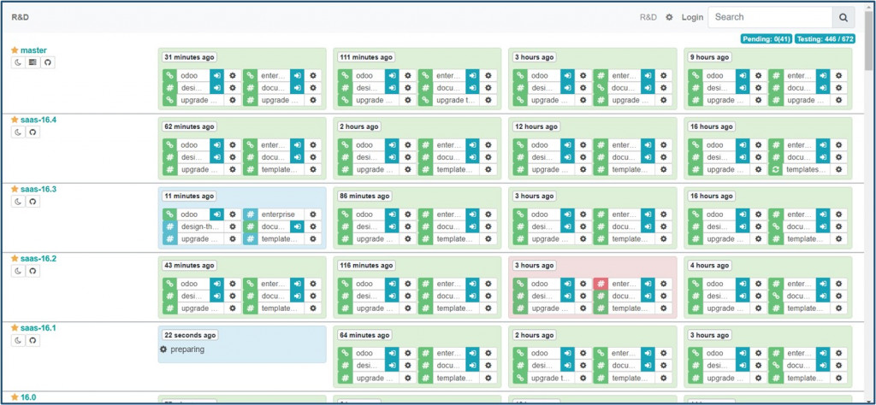Click "upgrade t..." label, master 111 minutes ago
The width and height of the screenshot is (876, 405).
pyautogui.click(x=453, y=100)
